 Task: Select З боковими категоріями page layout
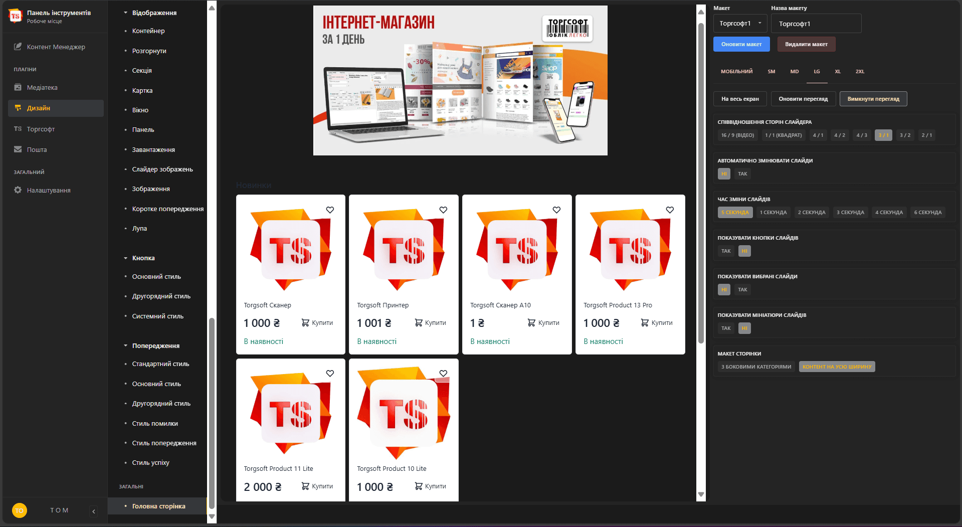point(756,367)
